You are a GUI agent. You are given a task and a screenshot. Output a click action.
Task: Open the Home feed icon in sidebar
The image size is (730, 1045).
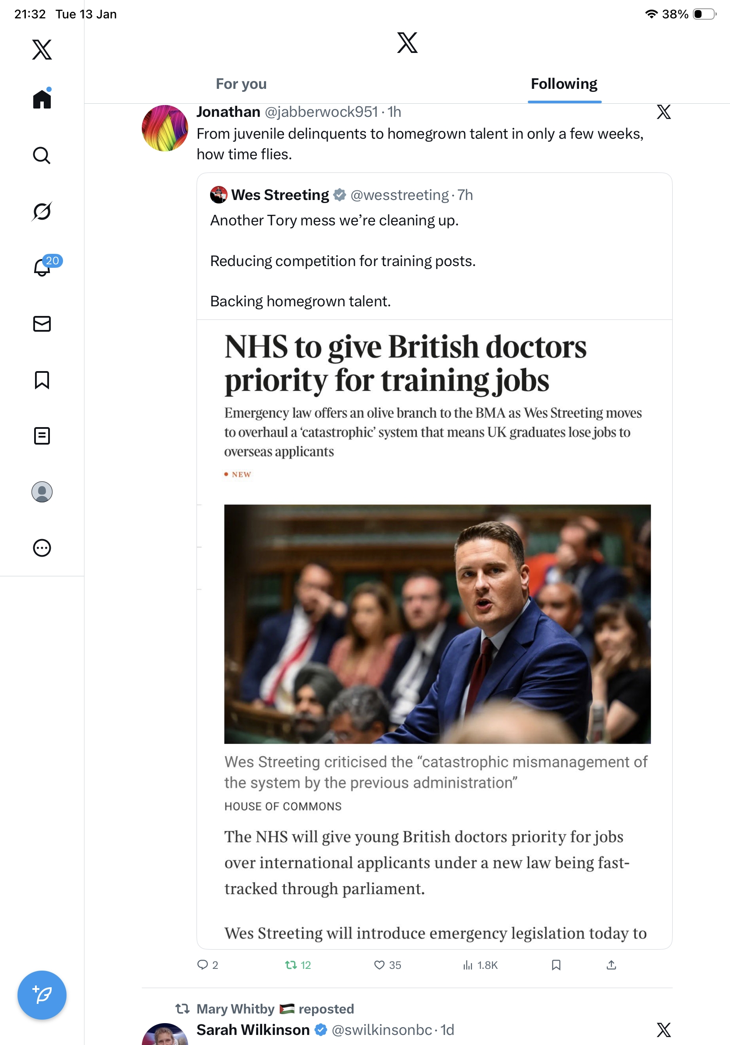(42, 99)
